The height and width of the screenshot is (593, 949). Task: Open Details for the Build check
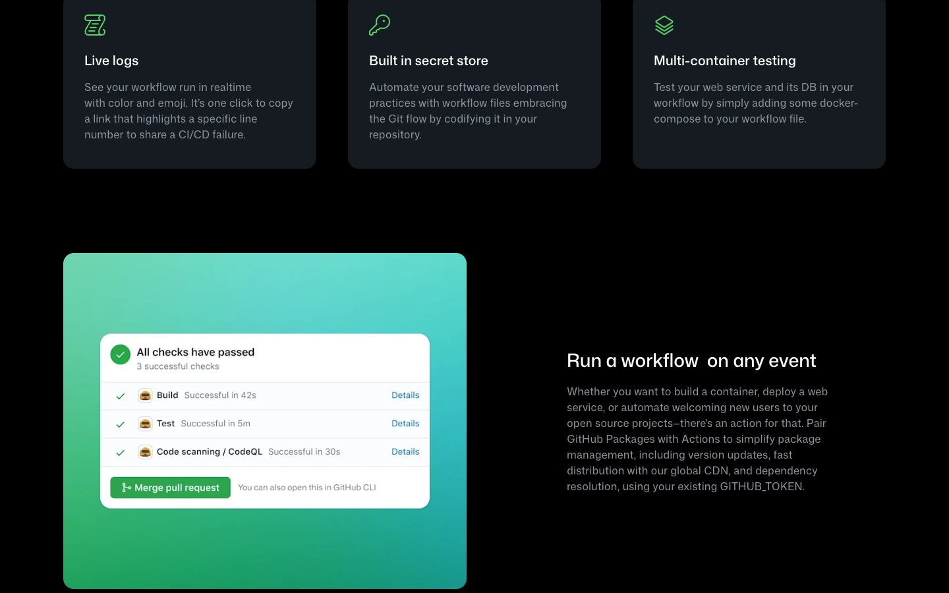point(405,395)
